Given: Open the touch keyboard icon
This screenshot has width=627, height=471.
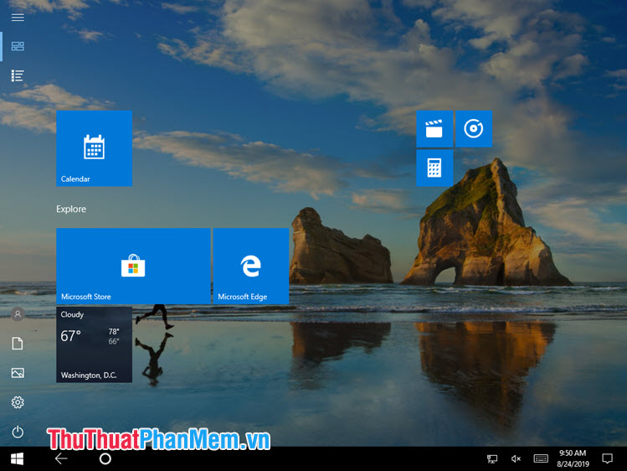Looking at the screenshot, I should [541, 458].
